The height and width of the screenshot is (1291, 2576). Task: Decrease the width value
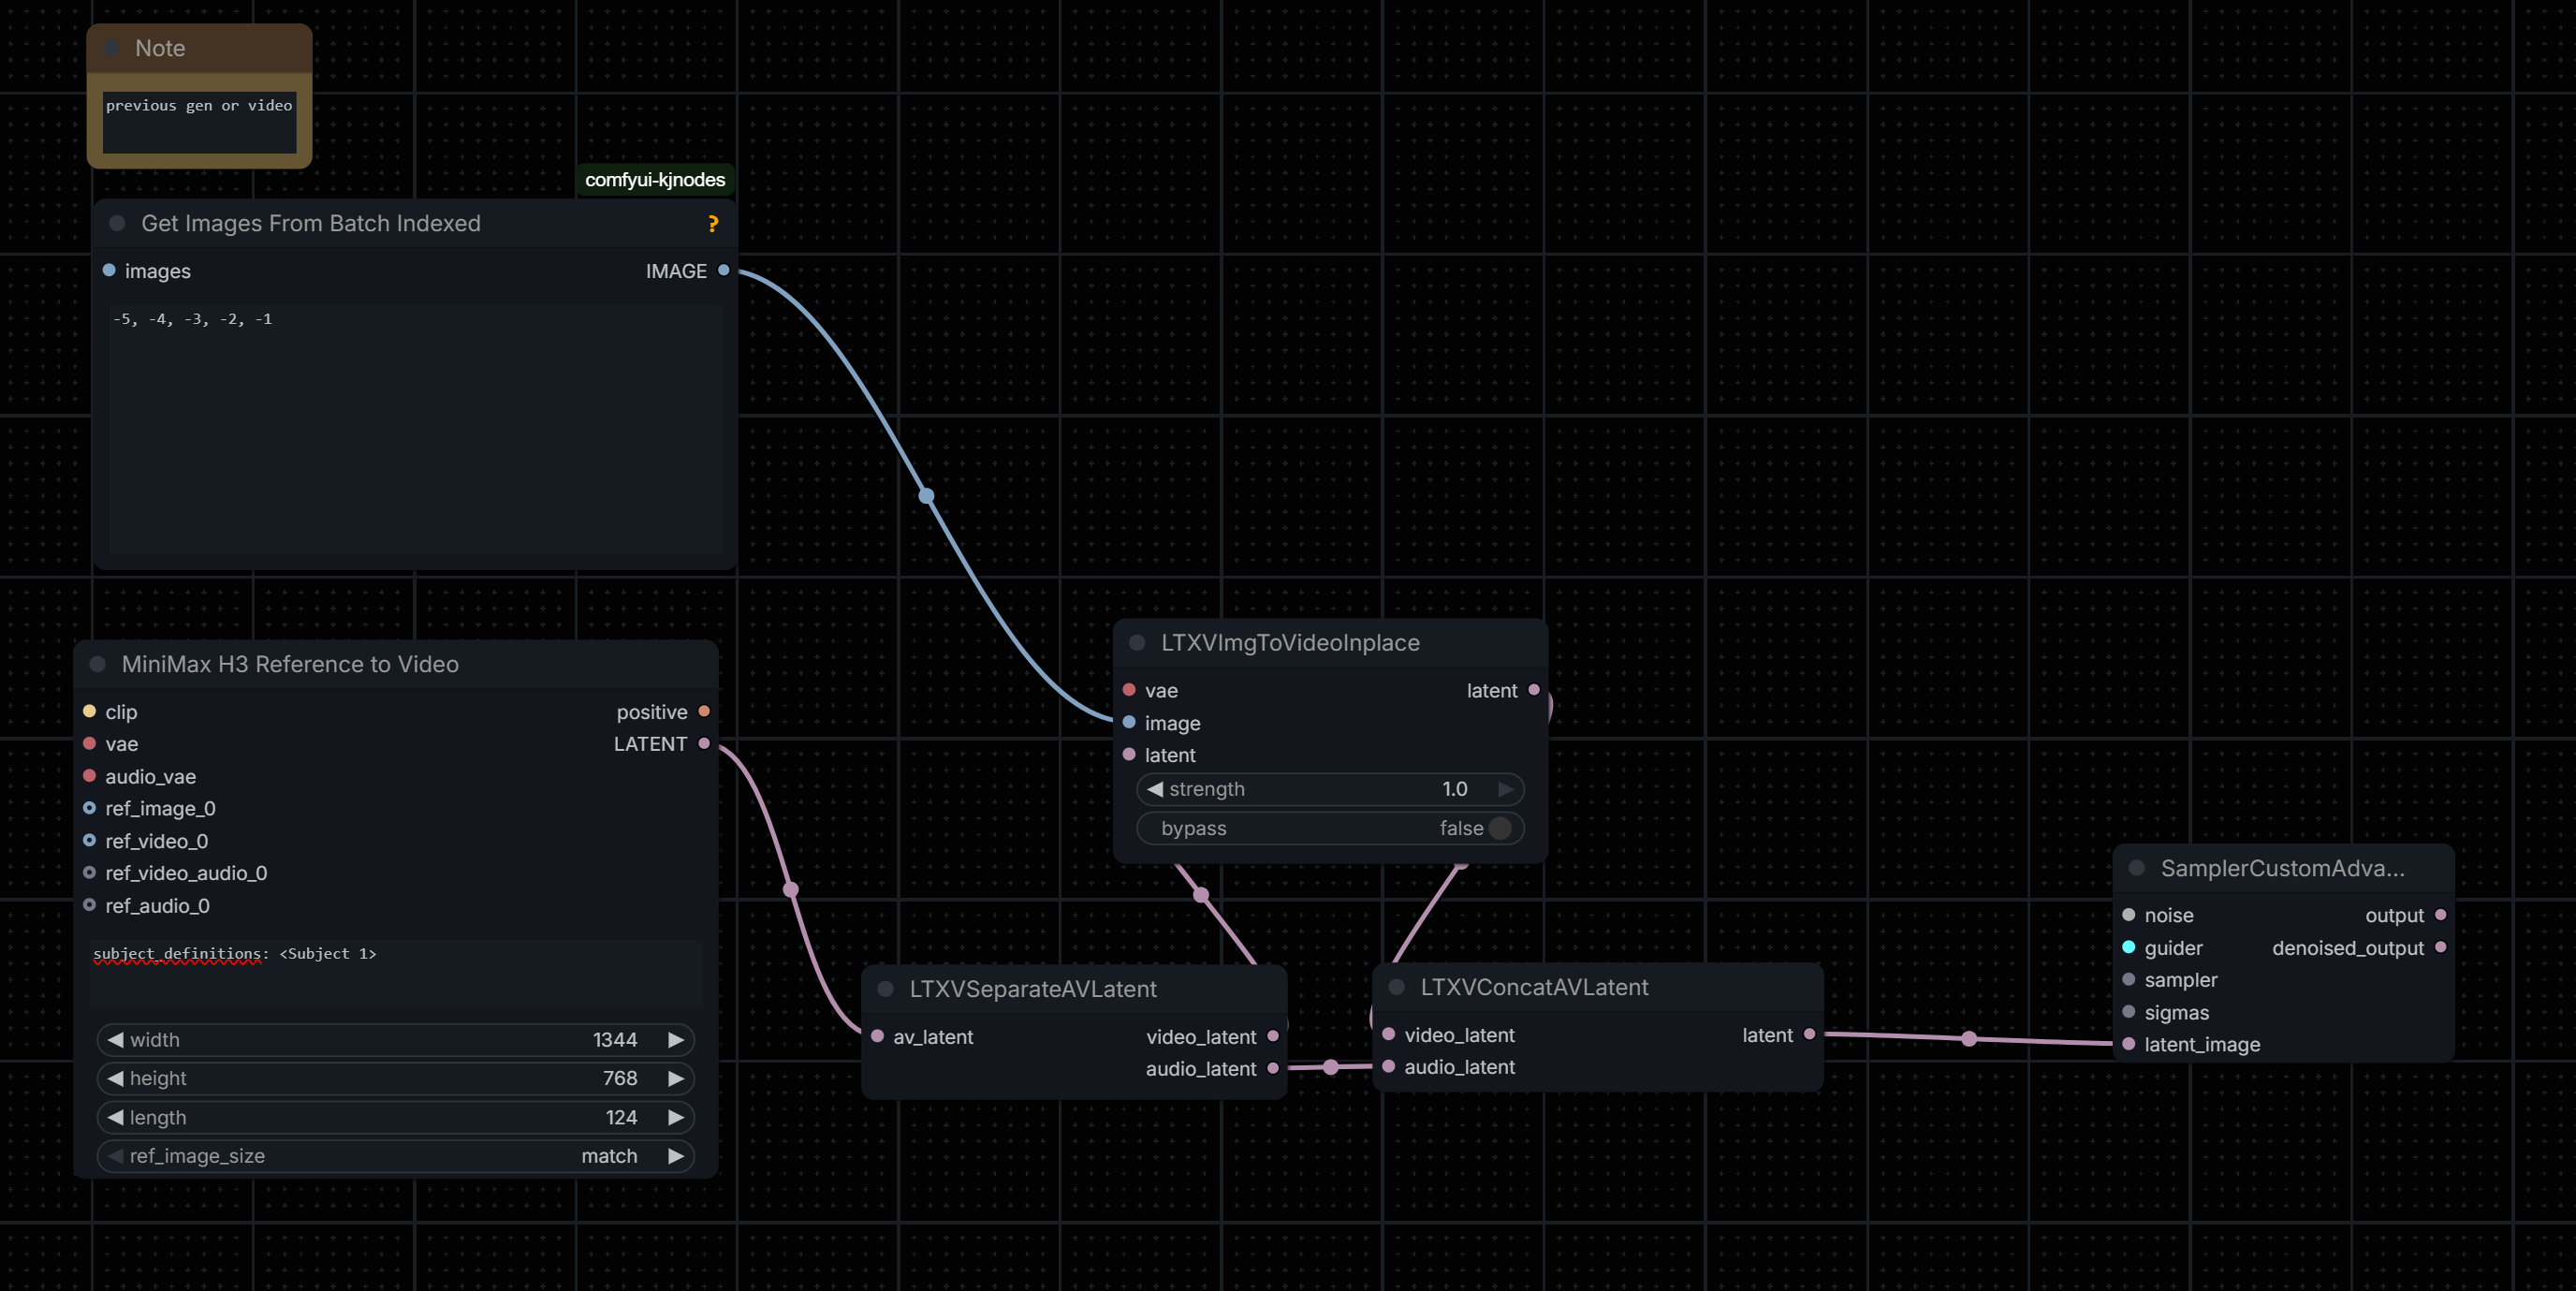tap(115, 1040)
